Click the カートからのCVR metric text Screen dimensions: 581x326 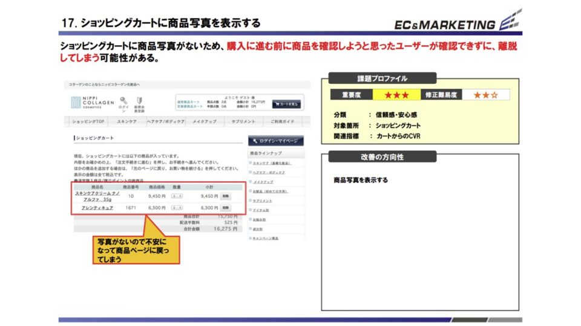pyautogui.click(x=398, y=136)
